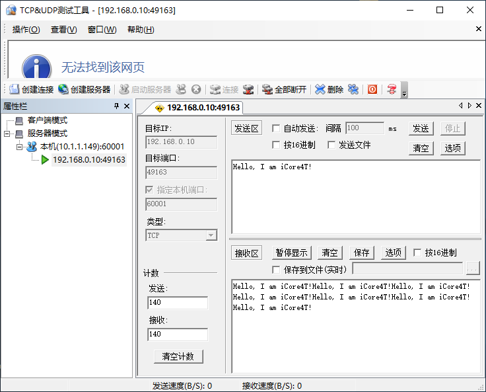Check the 发送文件 option
Screen dimensions: 486x392
331,145
